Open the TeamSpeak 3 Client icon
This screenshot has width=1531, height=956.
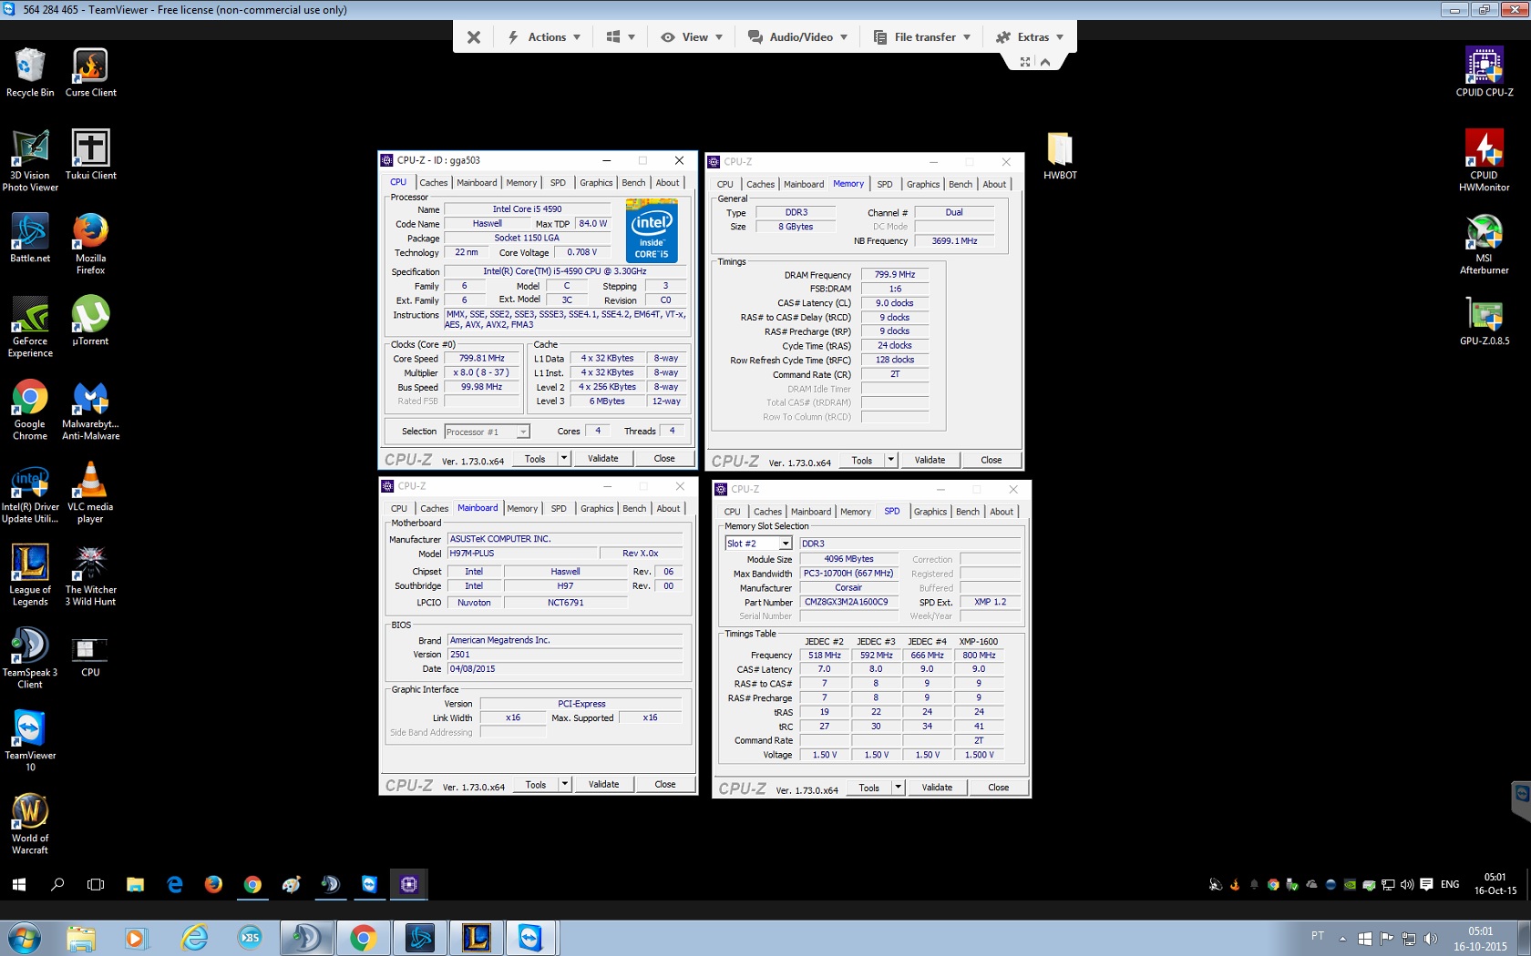(30, 658)
